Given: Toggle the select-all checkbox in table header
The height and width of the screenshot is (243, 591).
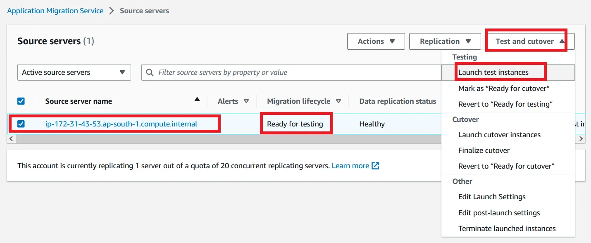Looking at the screenshot, I should click(x=21, y=101).
